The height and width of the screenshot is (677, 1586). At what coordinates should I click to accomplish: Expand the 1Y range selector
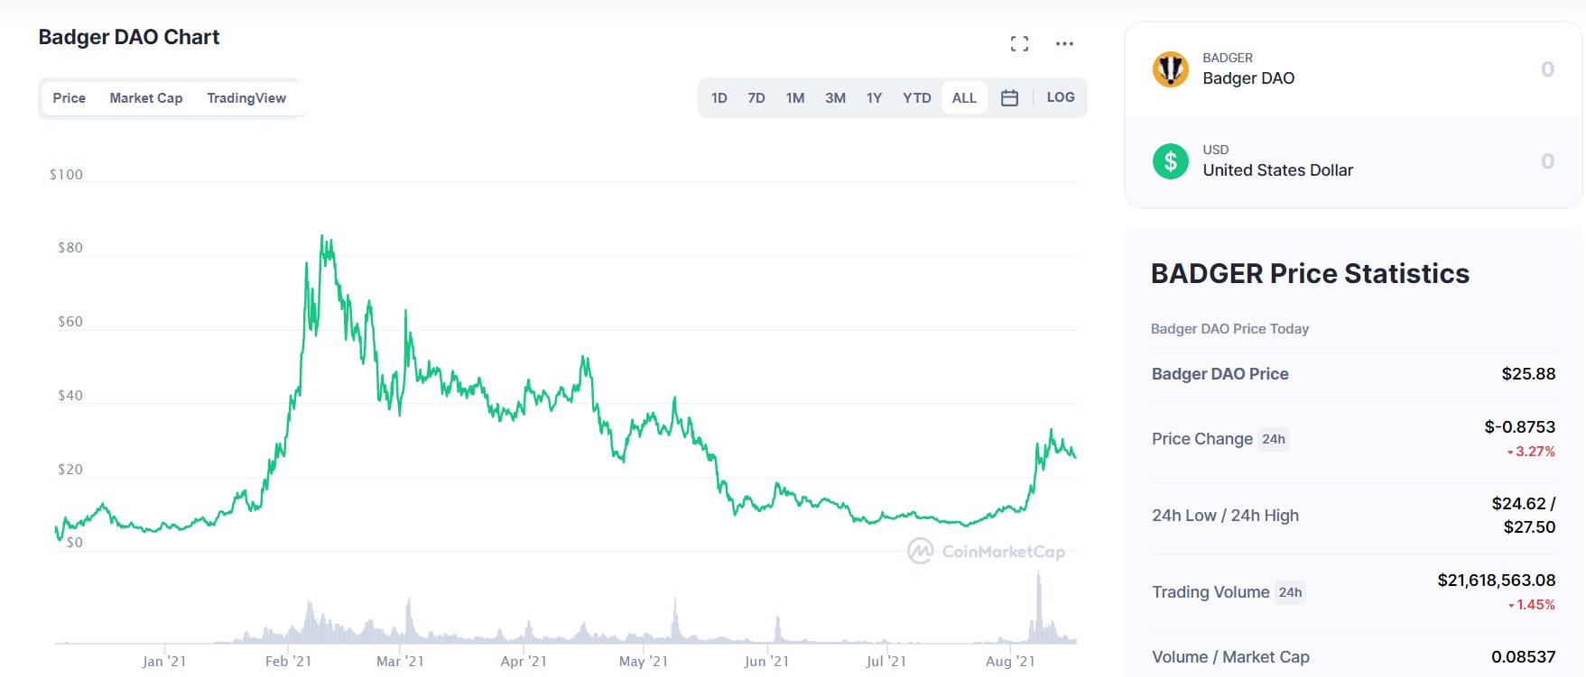pos(873,96)
